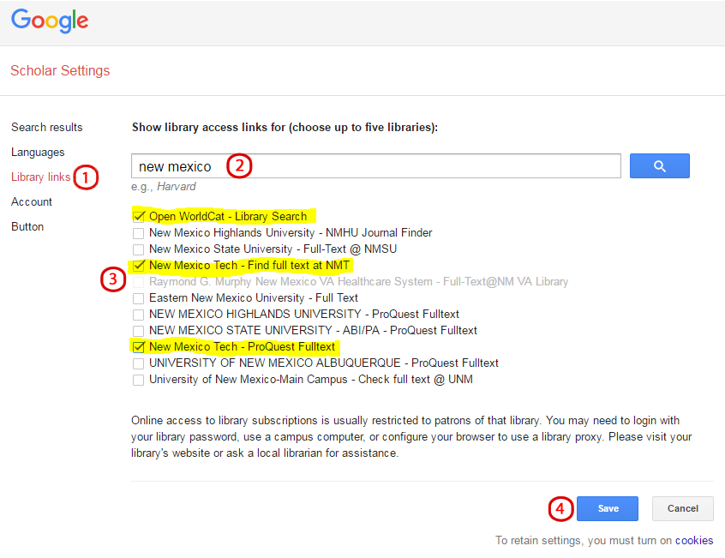
Task: Check NEW MEXICO STATE UNIVERSITY ABI/PA ProQuest
Action: click(138, 331)
